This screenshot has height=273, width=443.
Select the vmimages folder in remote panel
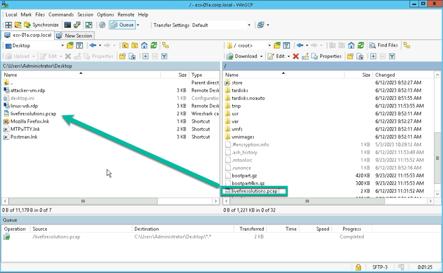coord(243,137)
